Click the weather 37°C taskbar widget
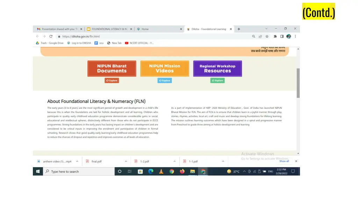 pyautogui.click(x=233, y=171)
